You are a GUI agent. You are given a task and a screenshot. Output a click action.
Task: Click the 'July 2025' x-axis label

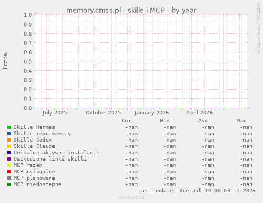point(55,113)
